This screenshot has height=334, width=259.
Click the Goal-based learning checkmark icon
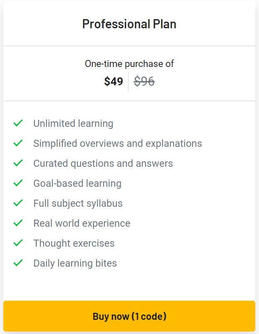[17, 183]
